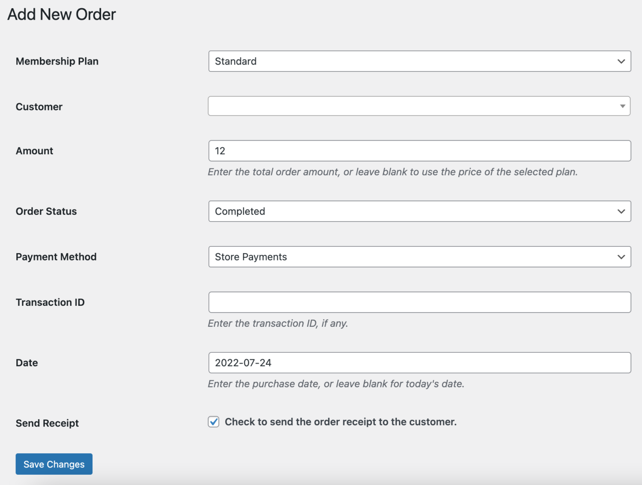Click the Customer field label
Image resolution: width=642 pixels, height=485 pixels.
pos(39,106)
